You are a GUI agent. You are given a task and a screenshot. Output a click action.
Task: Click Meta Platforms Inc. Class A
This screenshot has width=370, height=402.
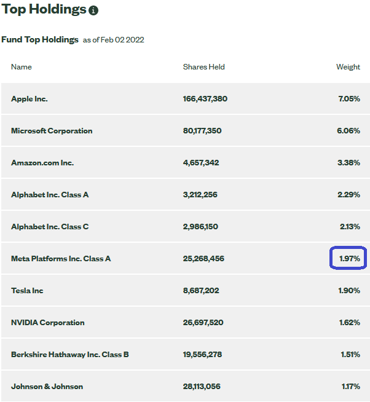61,258
